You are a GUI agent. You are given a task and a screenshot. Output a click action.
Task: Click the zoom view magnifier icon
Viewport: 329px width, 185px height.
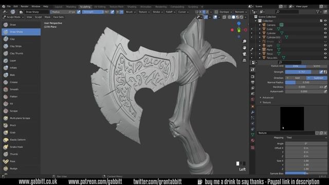click(x=245, y=41)
